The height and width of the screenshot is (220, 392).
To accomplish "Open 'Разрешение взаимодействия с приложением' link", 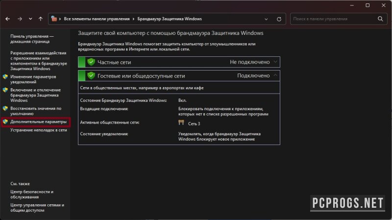I will [39, 61].
